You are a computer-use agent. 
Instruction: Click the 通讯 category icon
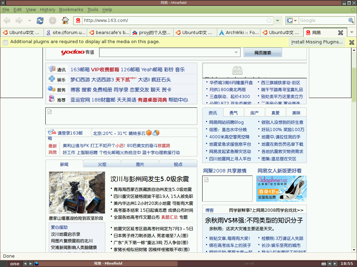coord(52,68)
